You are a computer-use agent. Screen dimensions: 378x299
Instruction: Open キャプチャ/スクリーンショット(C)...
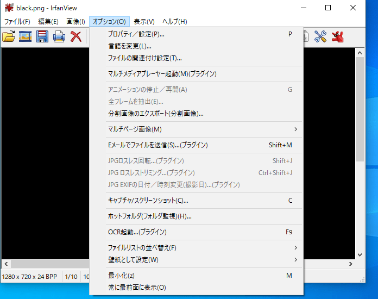click(x=197, y=201)
